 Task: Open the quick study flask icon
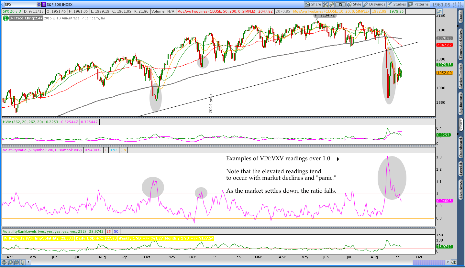326,5
